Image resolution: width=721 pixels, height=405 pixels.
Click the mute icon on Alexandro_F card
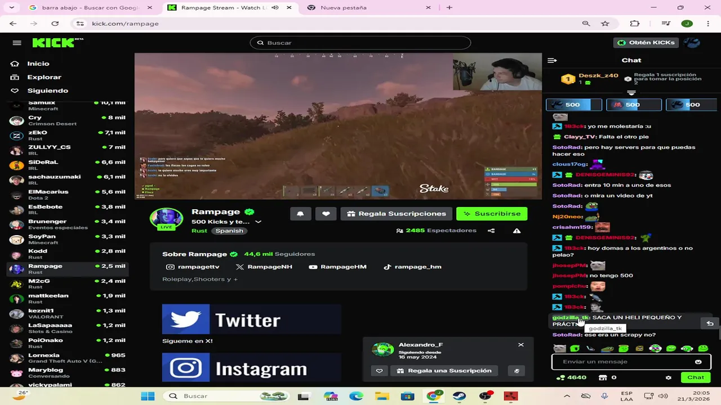[x=517, y=371]
